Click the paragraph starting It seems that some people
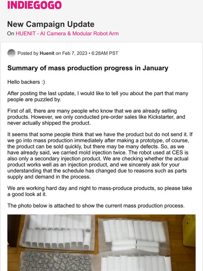Viewport: 203px width, 271px height. 100,155
